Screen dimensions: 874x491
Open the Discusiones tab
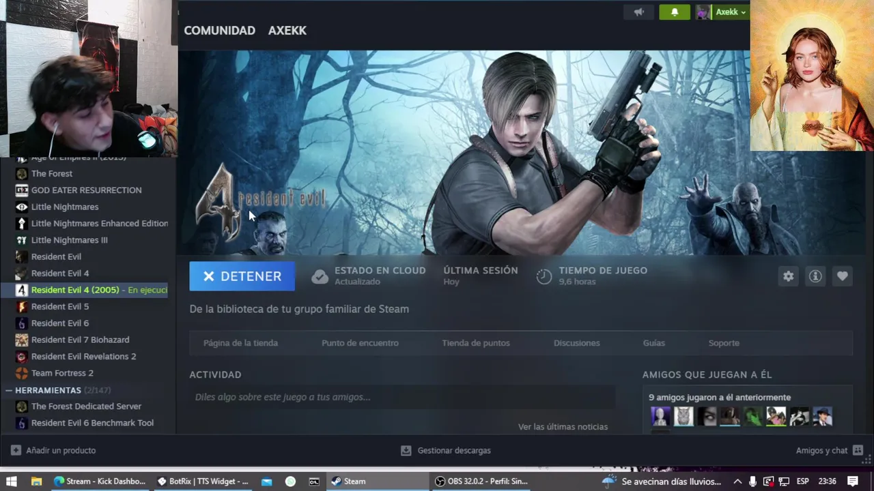[577, 343]
